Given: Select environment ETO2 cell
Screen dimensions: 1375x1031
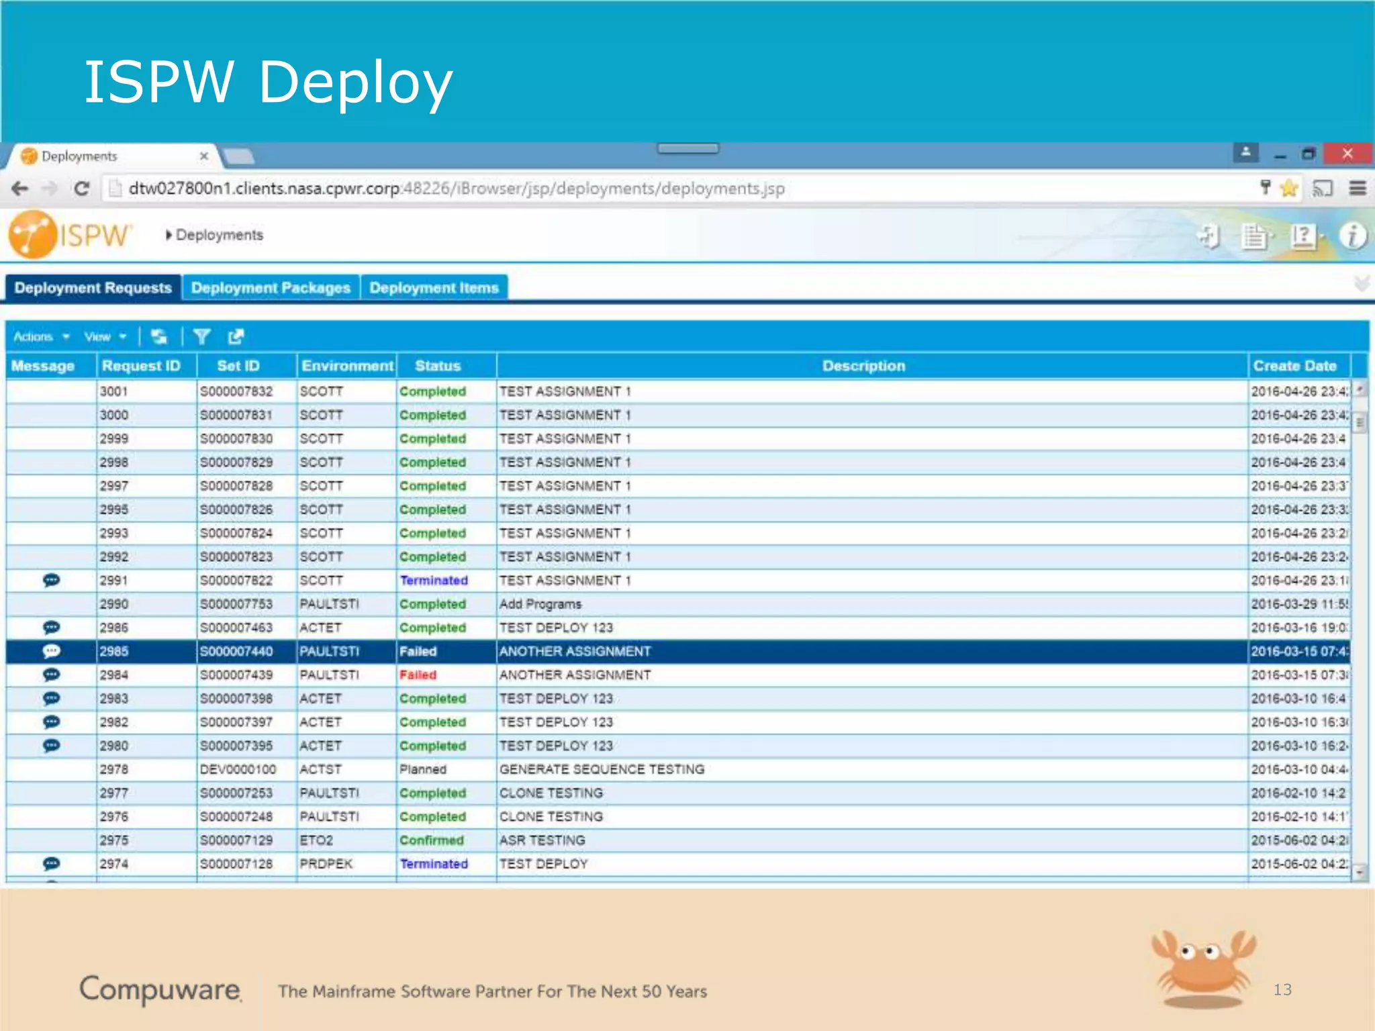Looking at the screenshot, I should point(346,840).
